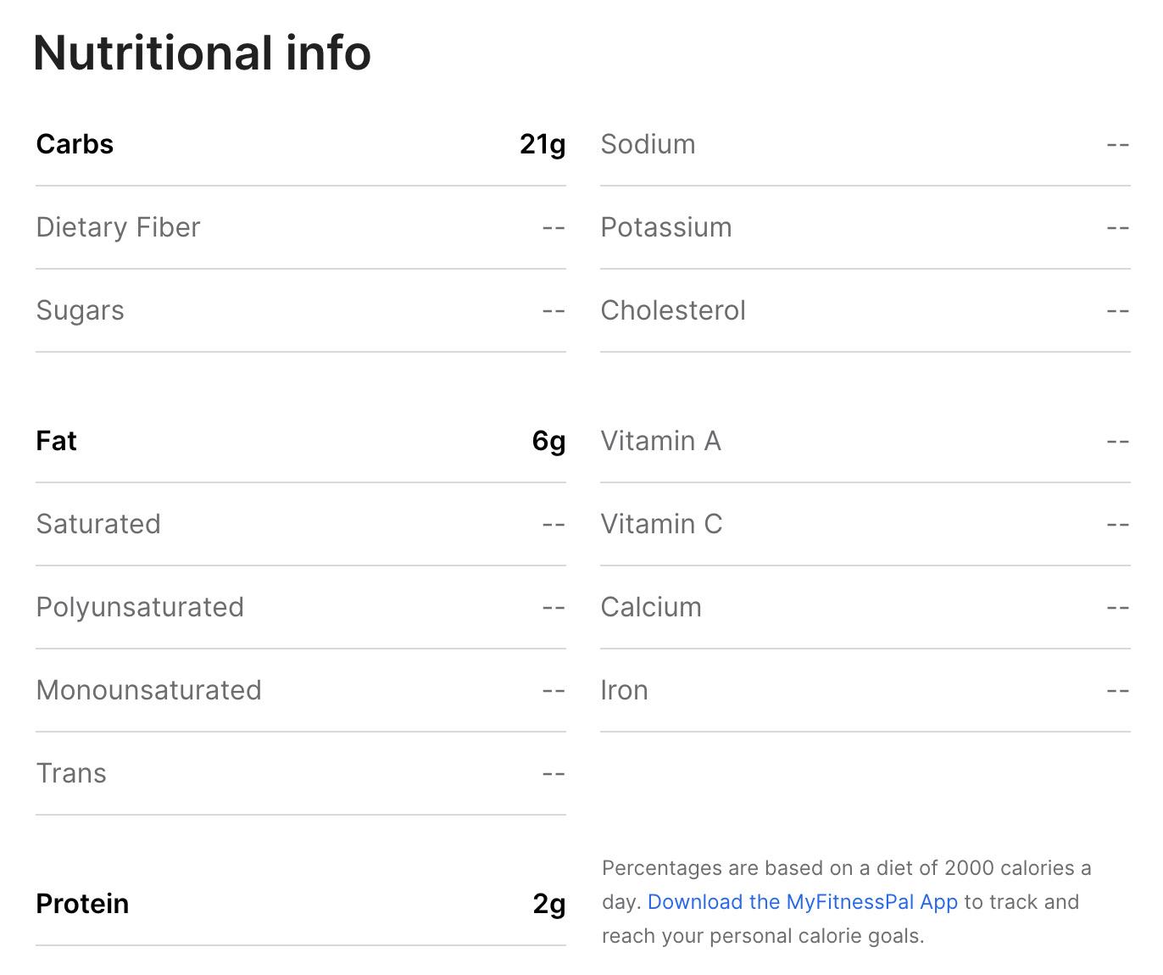Click the Potassium label
The width and height of the screenshot is (1163, 975).
tap(665, 227)
